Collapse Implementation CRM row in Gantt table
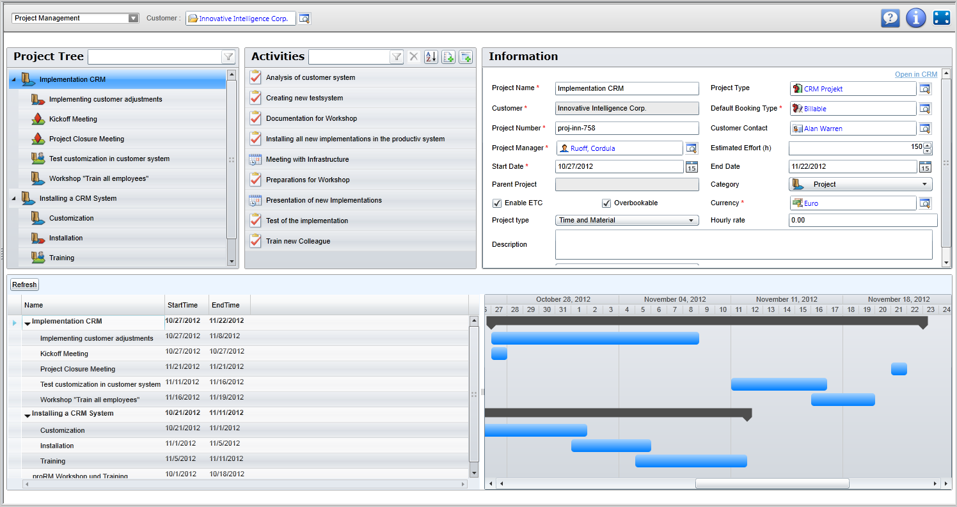The width and height of the screenshot is (957, 507). (x=28, y=324)
